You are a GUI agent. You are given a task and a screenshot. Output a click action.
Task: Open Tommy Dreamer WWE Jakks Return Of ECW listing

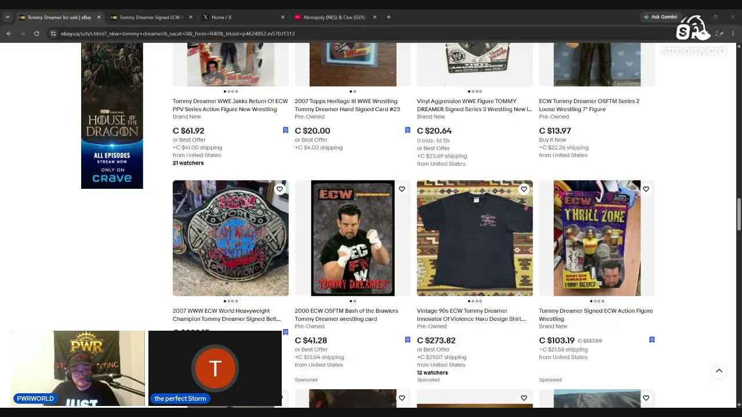click(230, 105)
